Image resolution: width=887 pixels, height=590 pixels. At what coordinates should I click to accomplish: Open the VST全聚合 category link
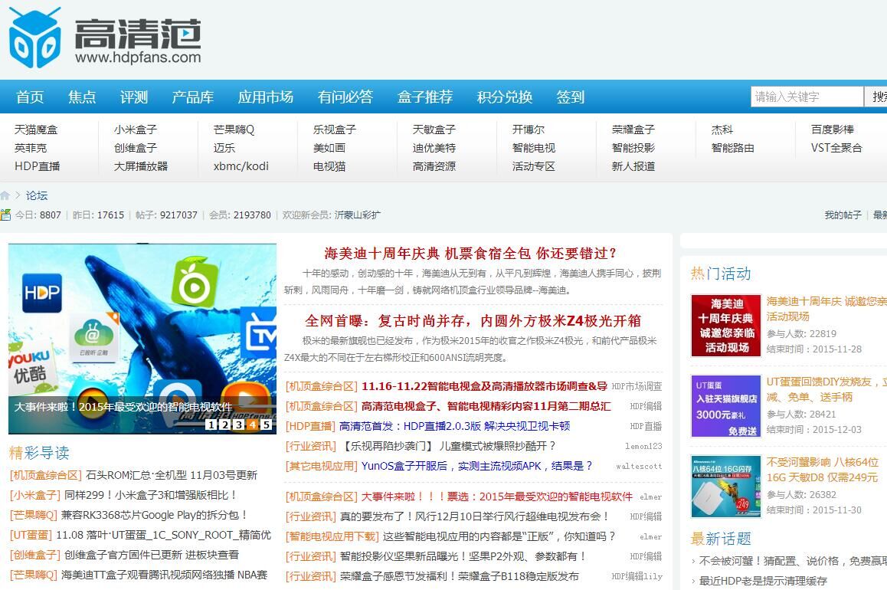[836, 148]
